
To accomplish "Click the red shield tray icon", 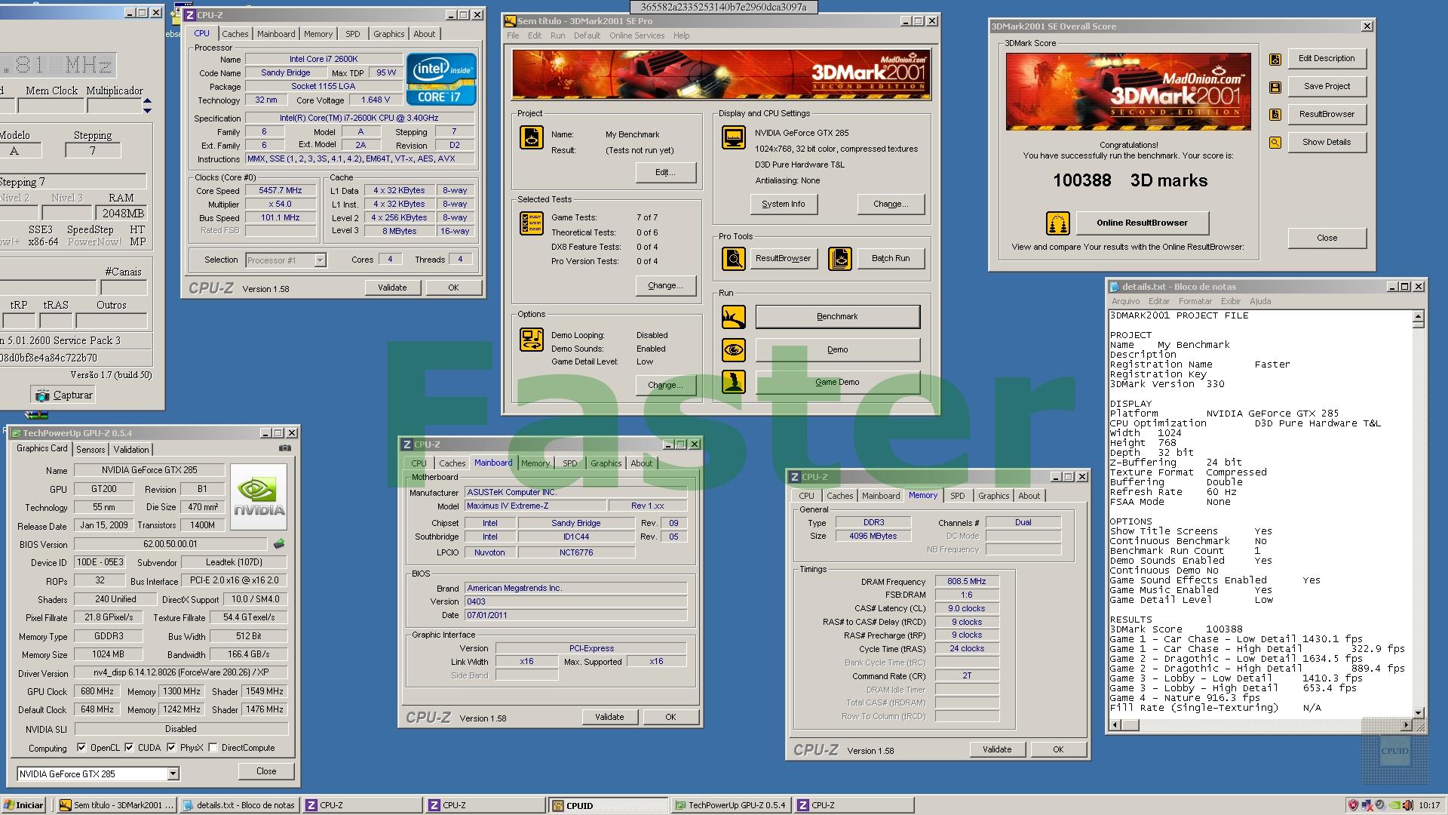I will click(1354, 805).
